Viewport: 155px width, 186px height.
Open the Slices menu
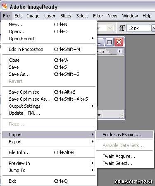[x=66, y=16]
